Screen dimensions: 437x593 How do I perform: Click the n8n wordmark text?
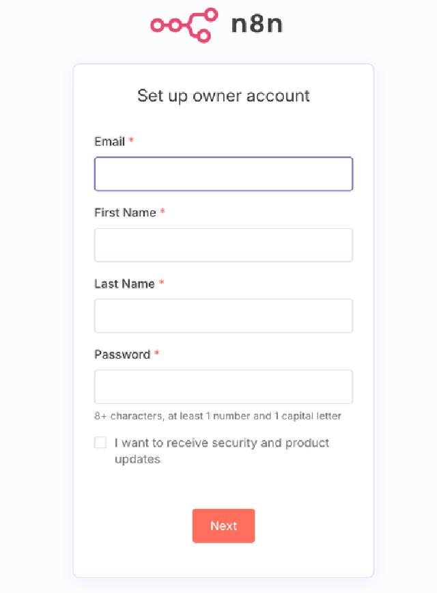(x=257, y=25)
